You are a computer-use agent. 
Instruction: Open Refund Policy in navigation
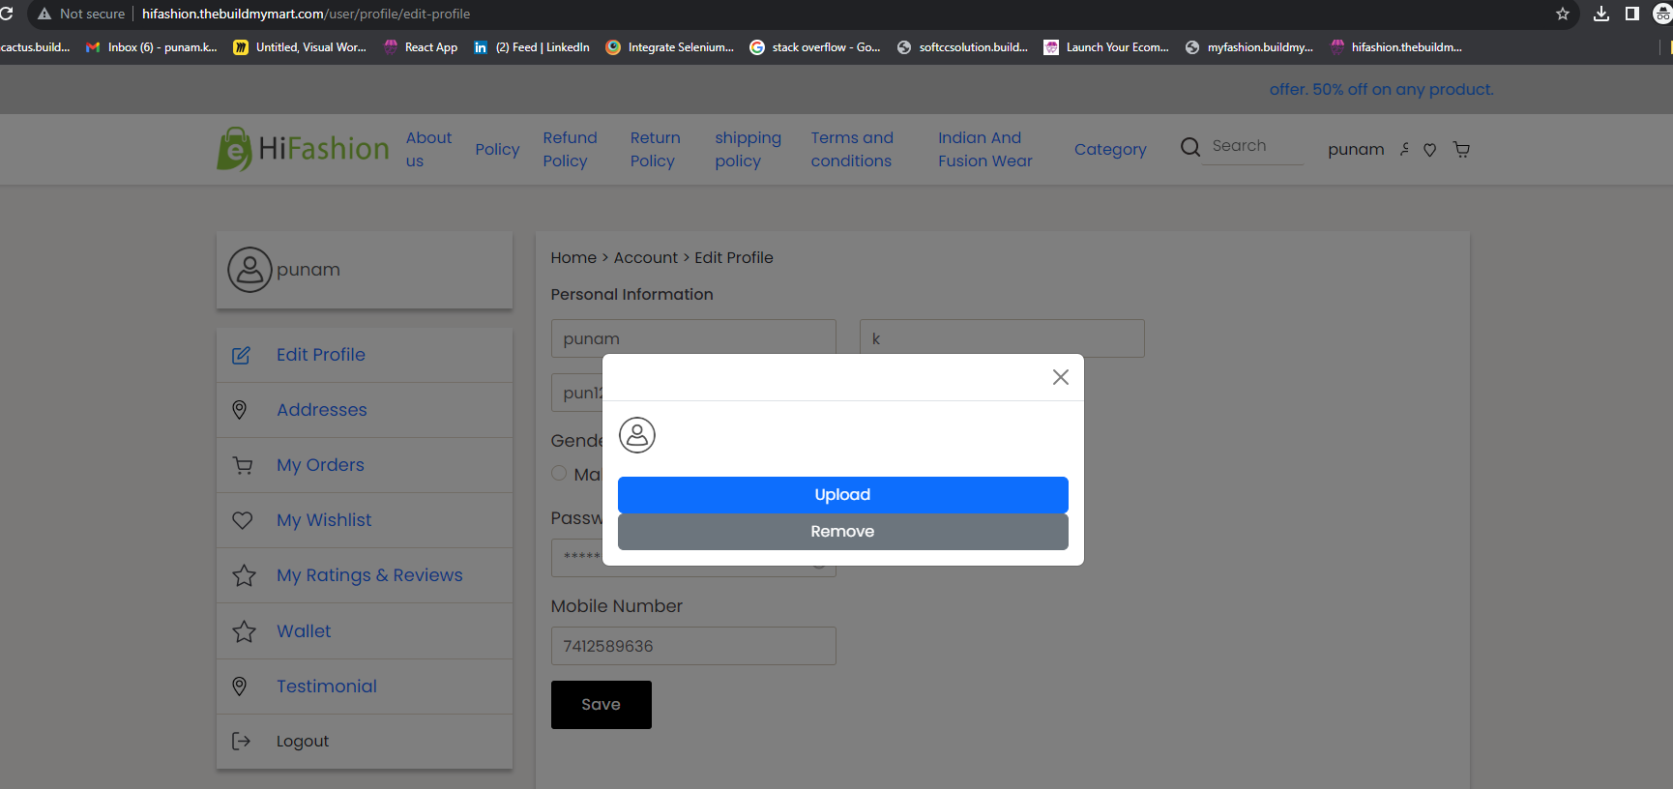570,150
